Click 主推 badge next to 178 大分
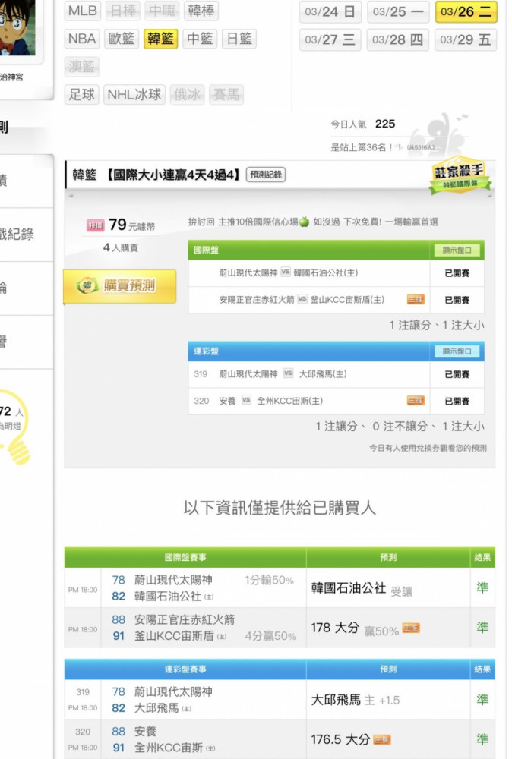This screenshot has height=759, width=512. tap(411, 628)
